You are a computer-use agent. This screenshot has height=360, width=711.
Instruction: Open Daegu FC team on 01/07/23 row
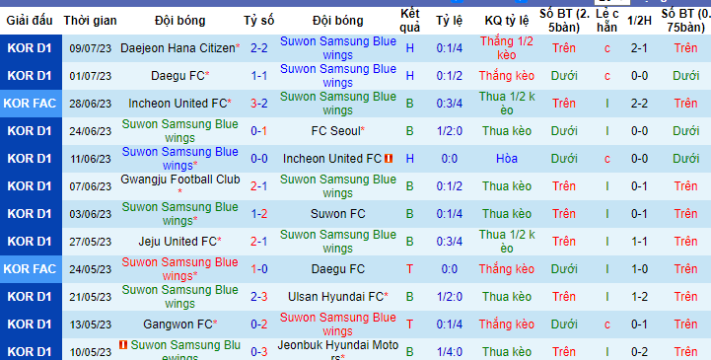[178, 76]
